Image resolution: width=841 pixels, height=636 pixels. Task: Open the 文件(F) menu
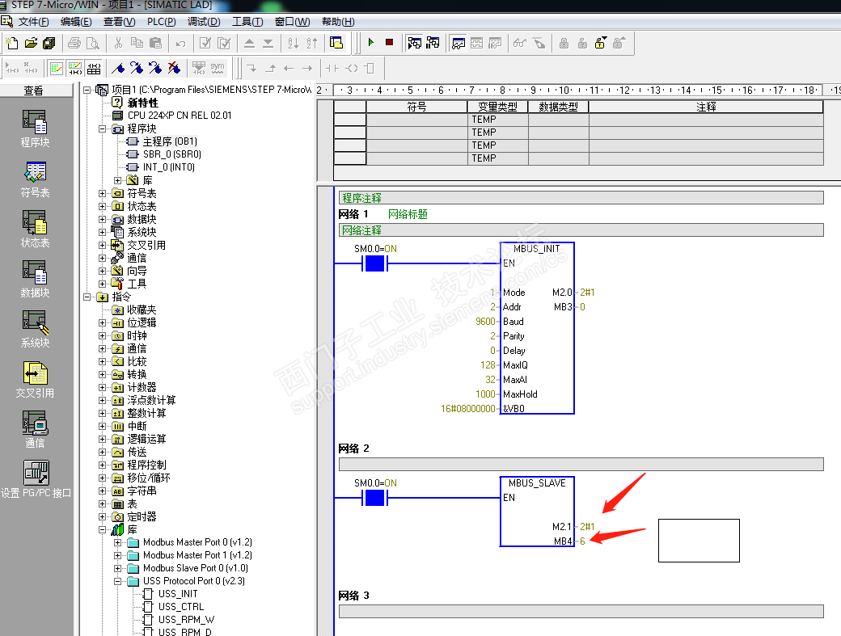[x=33, y=22]
